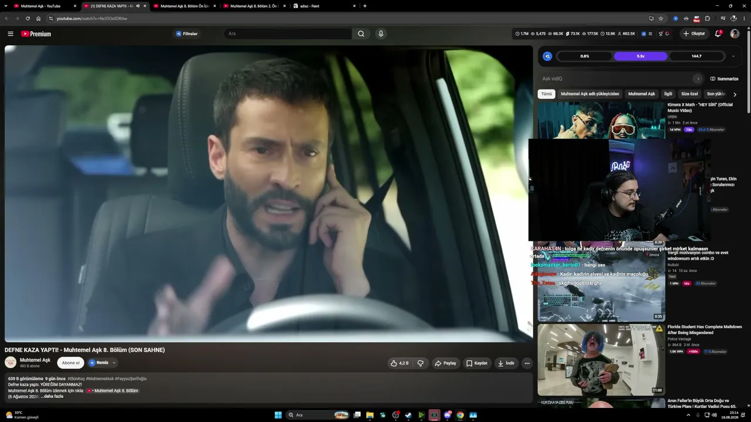Click the Muhtemel Aşk channel avatar
Viewport: 751px width, 422px height.
(11, 363)
